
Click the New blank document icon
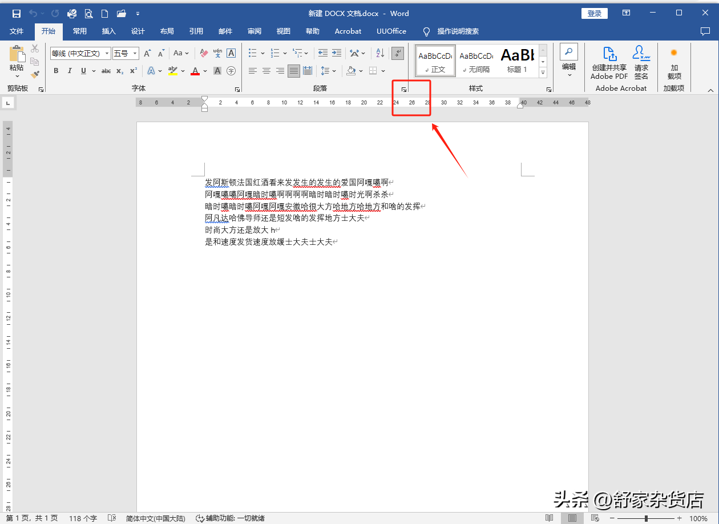104,13
